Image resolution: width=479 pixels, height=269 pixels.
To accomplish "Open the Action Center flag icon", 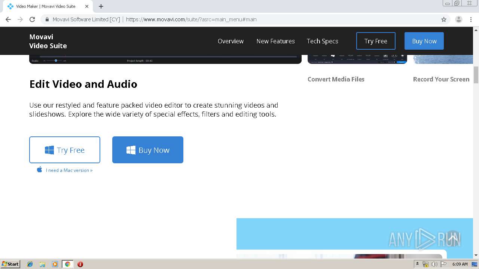I will pyautogui.click(x=443, y=264).
